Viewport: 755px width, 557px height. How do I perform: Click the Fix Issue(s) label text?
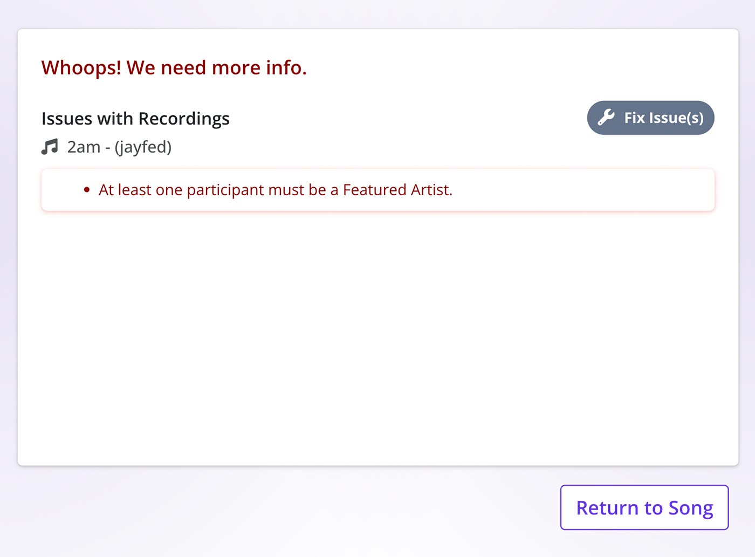tap(664, 118)
